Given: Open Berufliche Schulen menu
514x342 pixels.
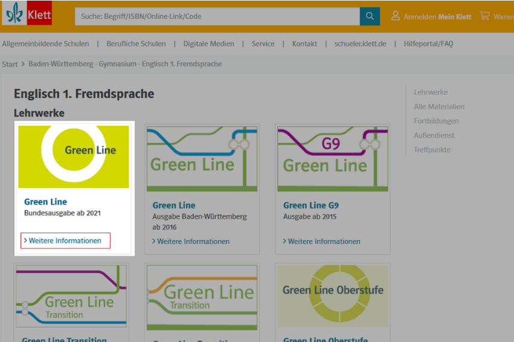Looking at the screenshot, I should click(136, 44).
